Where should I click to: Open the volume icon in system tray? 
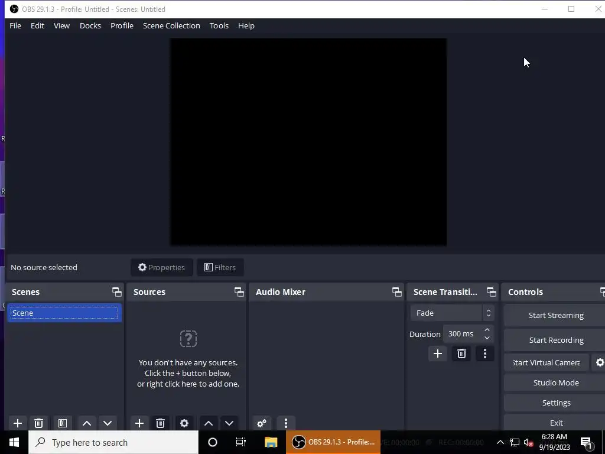tap(528, 442)
